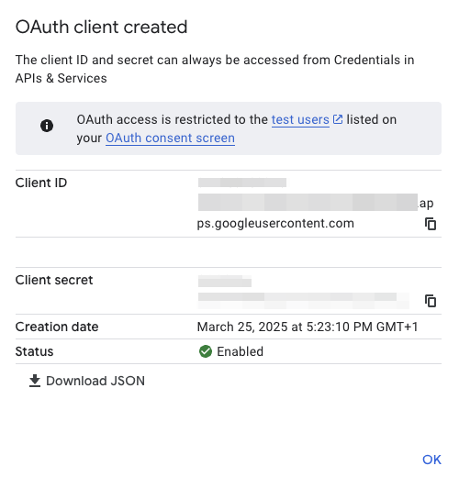Click the blurred client secret value
Image resolution: width=459 pixels, height=477 pixels.
pos(304,292)
